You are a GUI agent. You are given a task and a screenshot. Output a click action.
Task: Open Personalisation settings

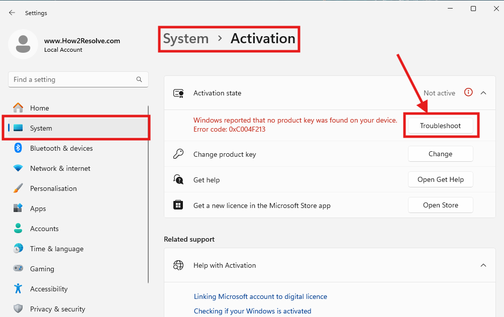[77, 188]
